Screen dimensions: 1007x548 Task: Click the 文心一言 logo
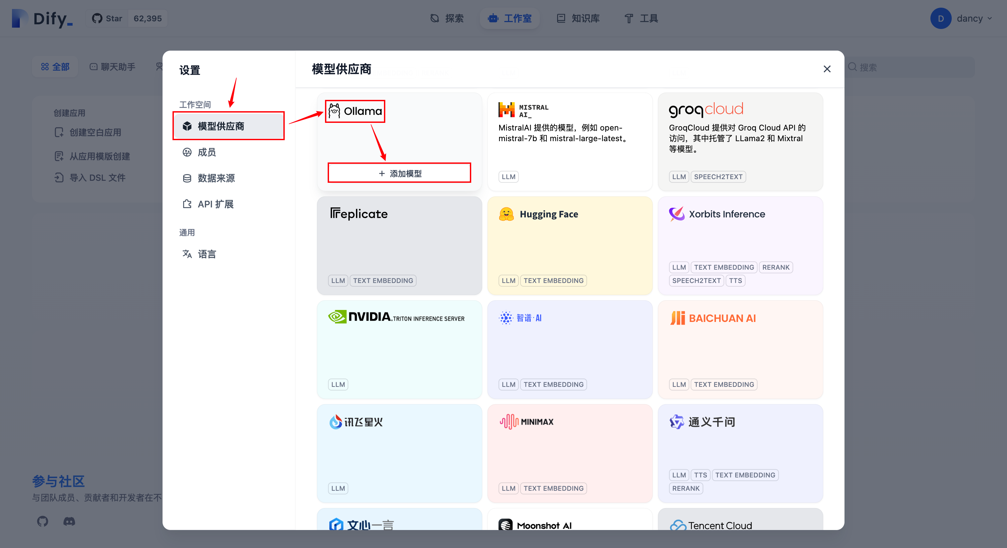pos(362,524)
